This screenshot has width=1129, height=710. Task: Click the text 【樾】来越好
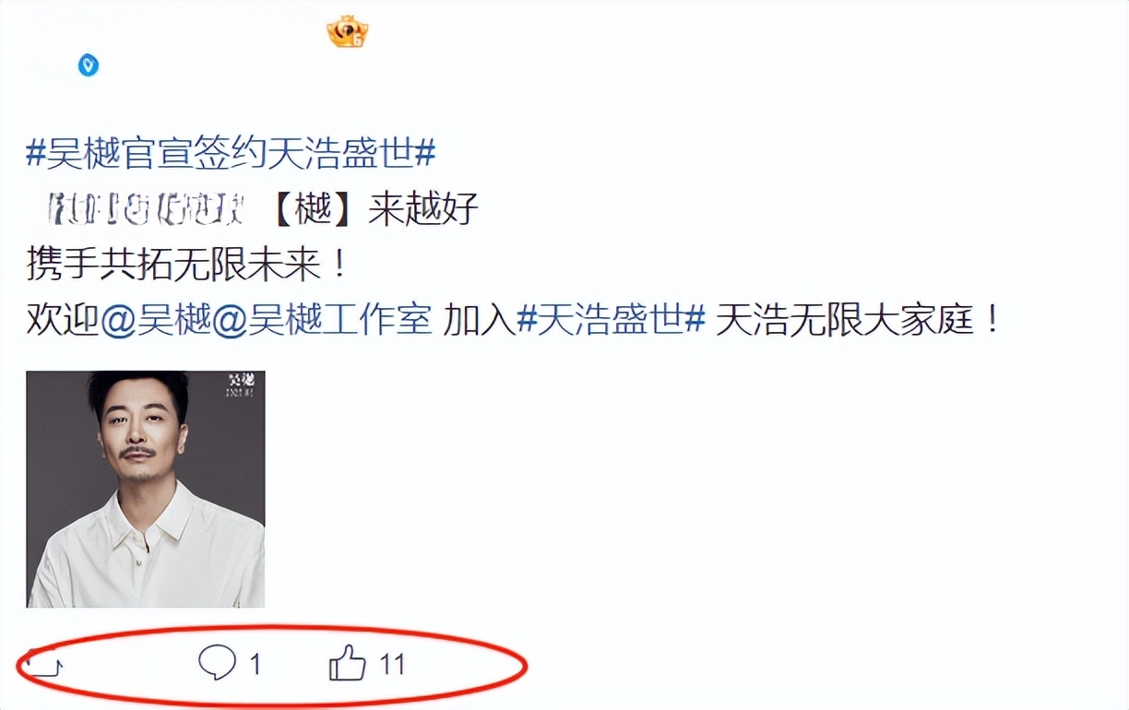(x=376, y=210)
